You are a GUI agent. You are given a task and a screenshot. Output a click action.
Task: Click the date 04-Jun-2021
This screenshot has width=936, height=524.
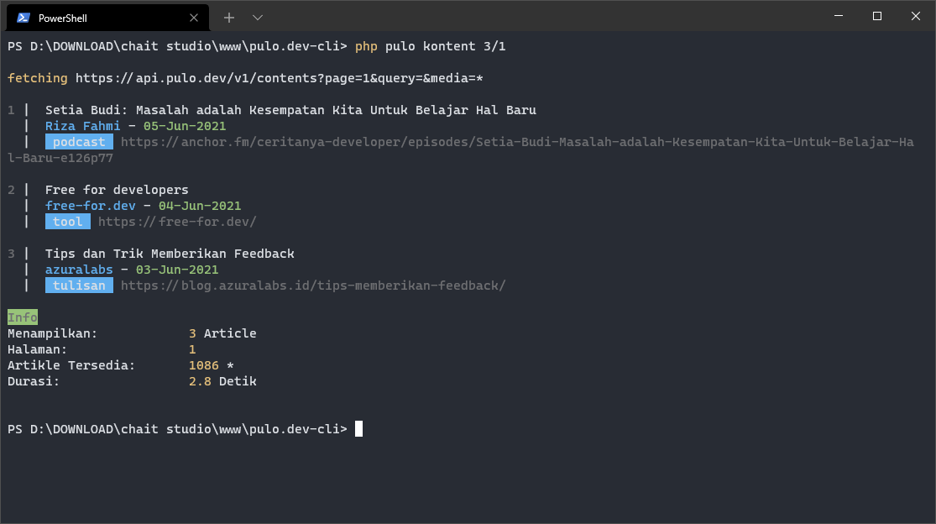(200, 206)
